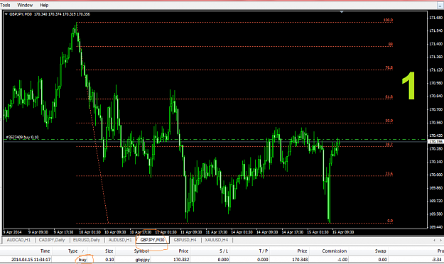This screenshot has height=264, width=444.
Task: Click the open price cell 170.382
Action: (181, 260)
